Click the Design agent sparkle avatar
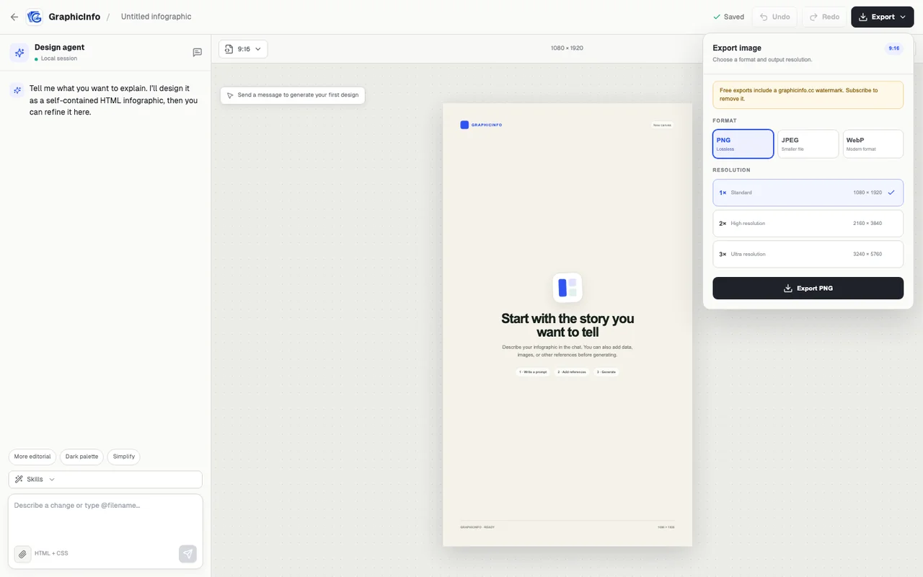This screenshot has width=923, height=577. [19, 53]
